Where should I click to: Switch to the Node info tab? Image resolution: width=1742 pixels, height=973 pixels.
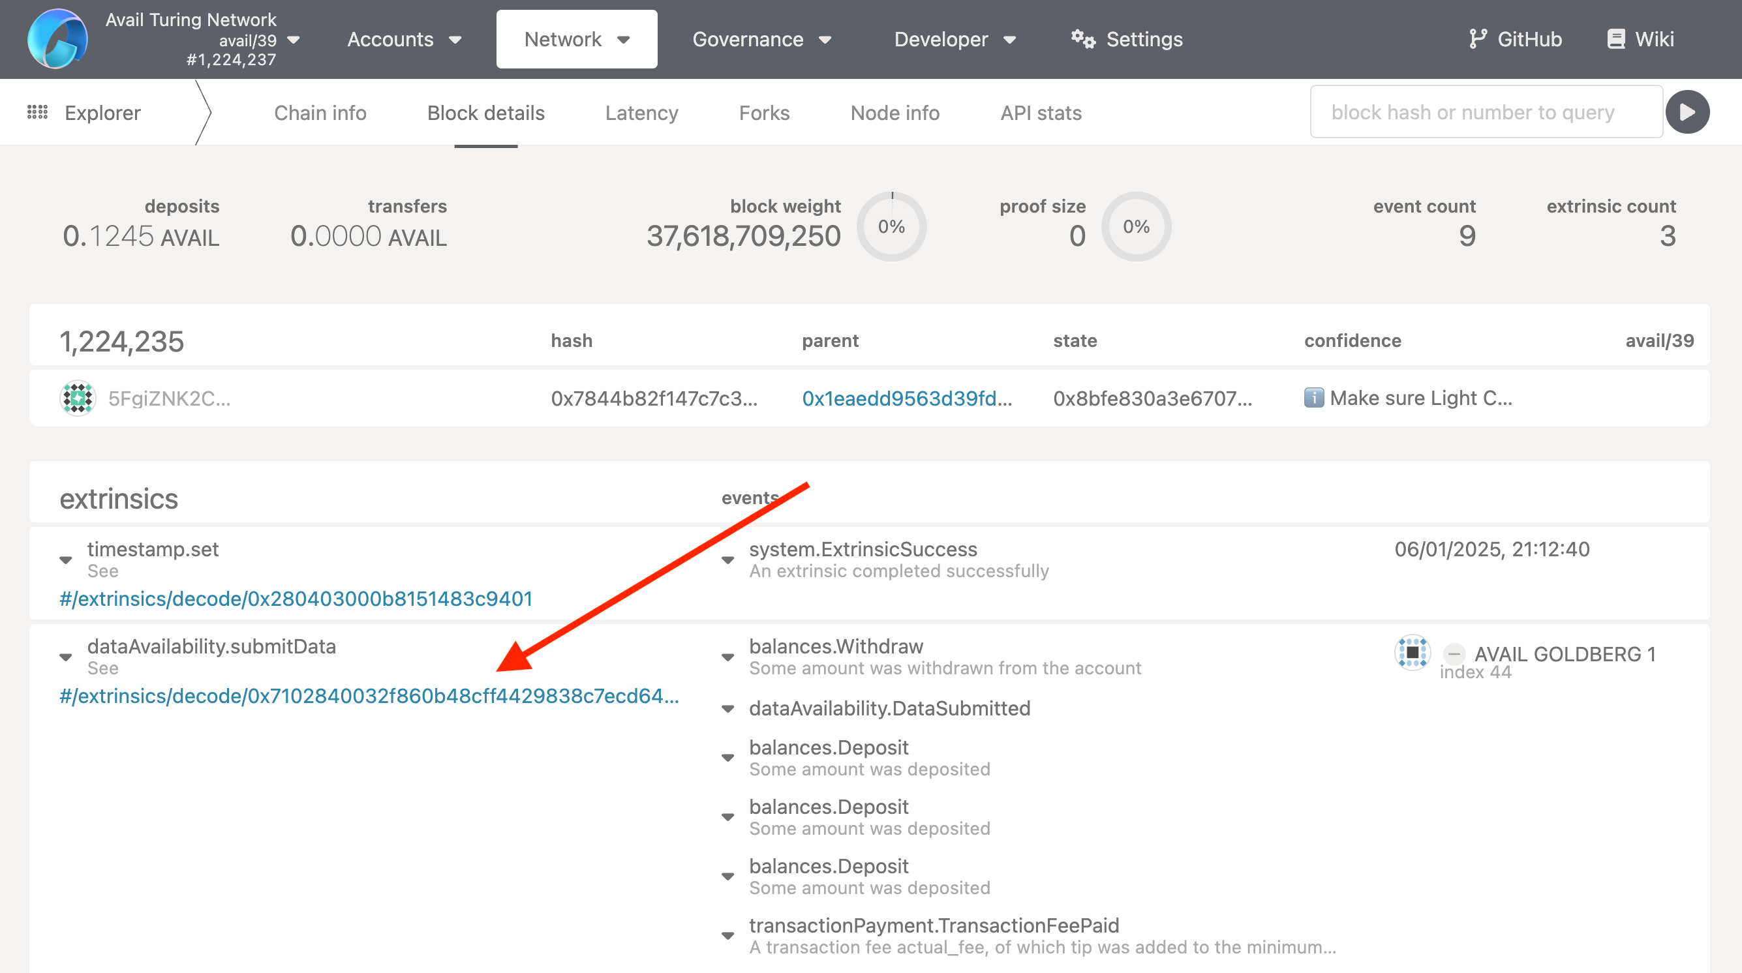coord(894,113)
